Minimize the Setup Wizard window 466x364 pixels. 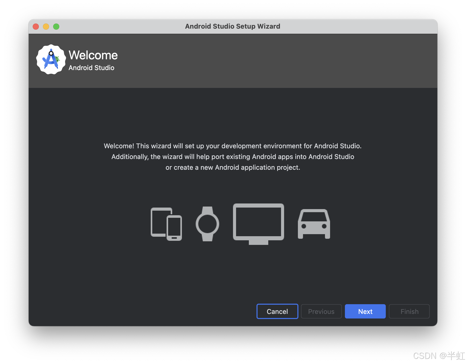click(46, 27)
